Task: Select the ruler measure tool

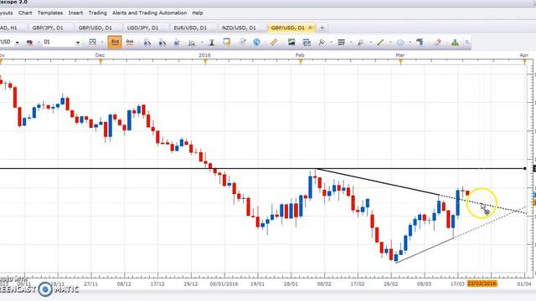Action: click(x=274, y=43)
